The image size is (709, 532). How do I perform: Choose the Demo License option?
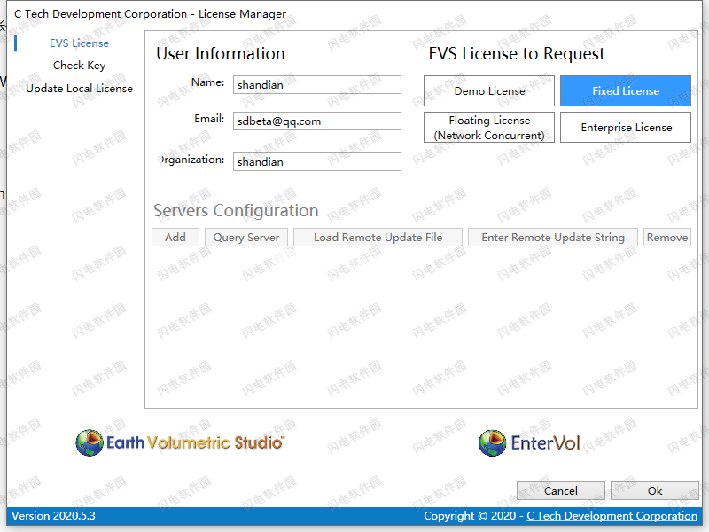click(489, 91)
